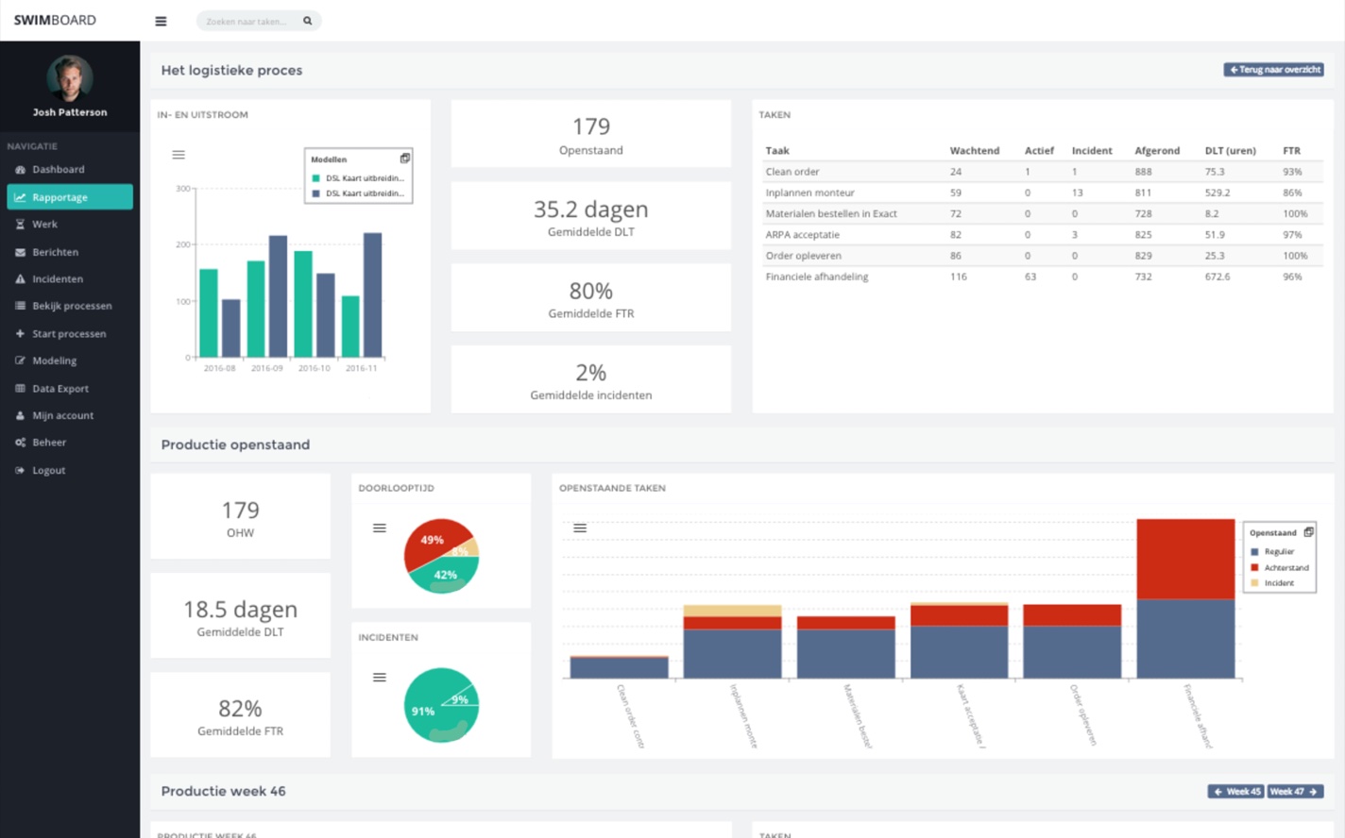Click the SWIMBOARD logo

pos(55,20)
